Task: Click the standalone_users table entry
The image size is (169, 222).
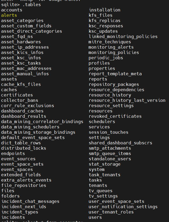Action: [110, 159]
